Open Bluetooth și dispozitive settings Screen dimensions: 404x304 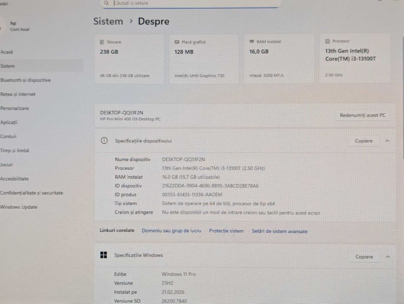click(x=26, y=80)
